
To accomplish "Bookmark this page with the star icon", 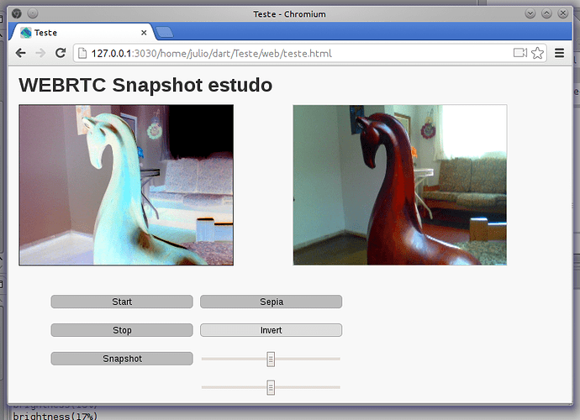I will coord(537,53).
